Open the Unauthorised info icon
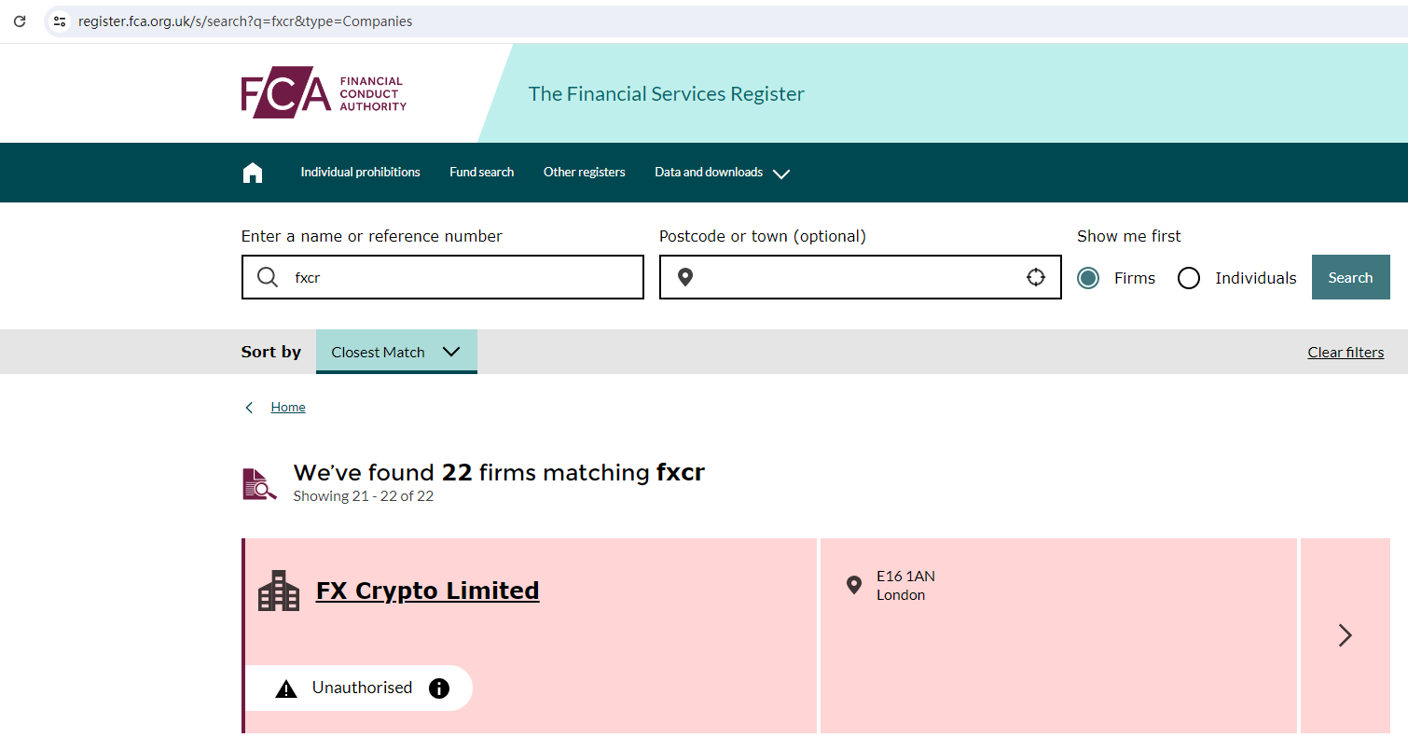The height and width of the screenshot is (737, 1408). (439, 688)
